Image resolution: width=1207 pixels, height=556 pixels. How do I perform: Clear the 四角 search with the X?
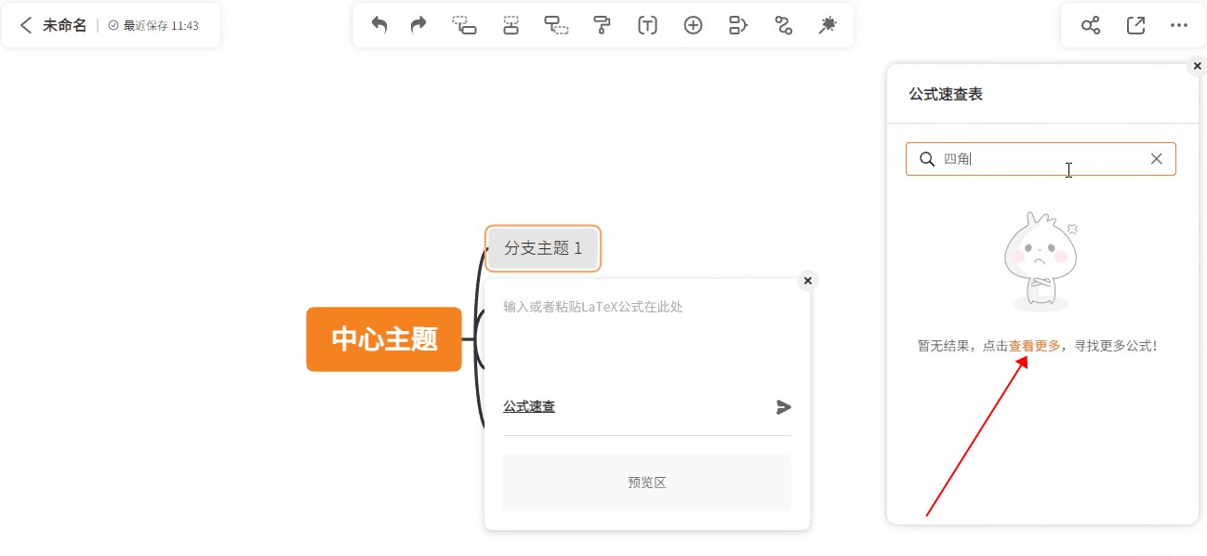(1156, 158)
